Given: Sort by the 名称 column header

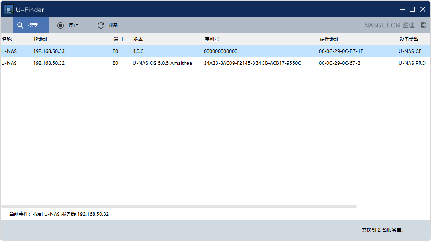Looking at the screenshot, I should 7,39.
